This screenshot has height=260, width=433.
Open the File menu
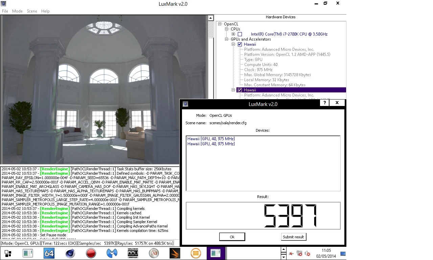pos(5,11)
